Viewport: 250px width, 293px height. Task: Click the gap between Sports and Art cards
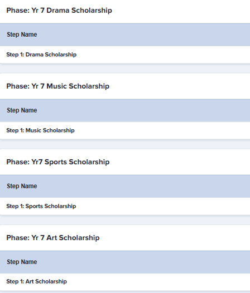pyautogui.click(x=125, y=220)
